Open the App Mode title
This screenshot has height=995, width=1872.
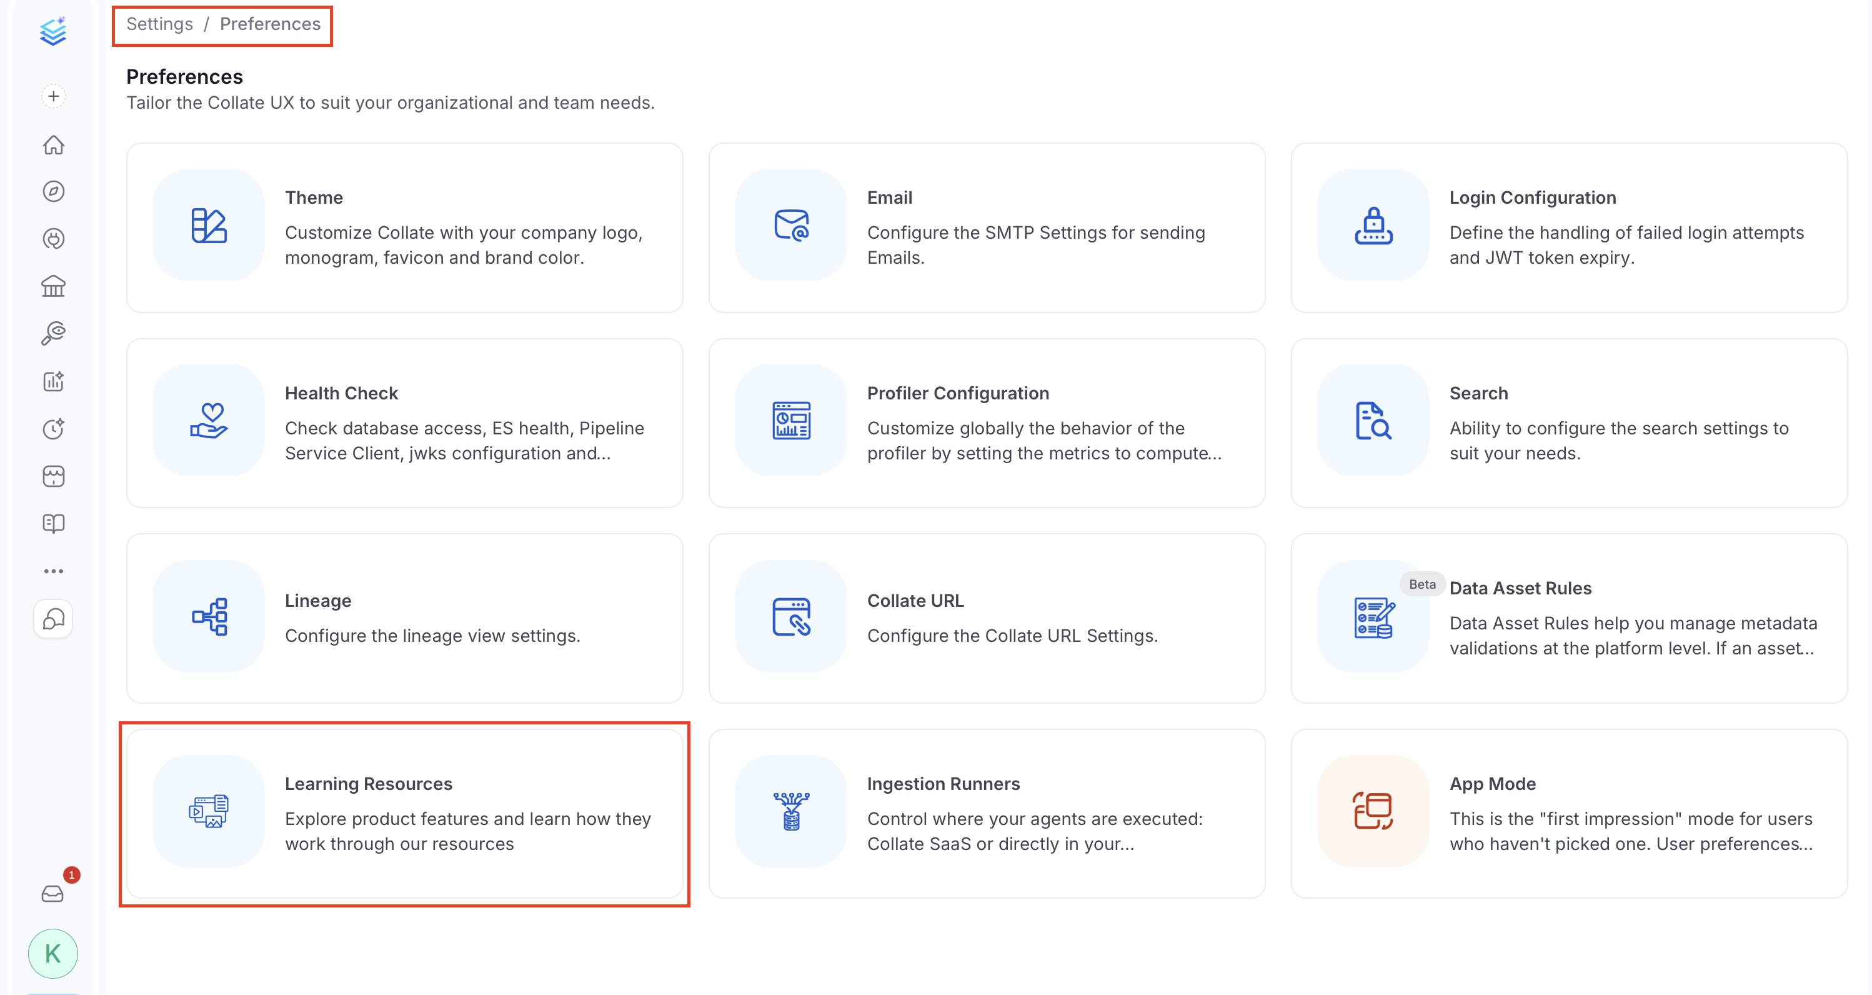[1492, 784]
